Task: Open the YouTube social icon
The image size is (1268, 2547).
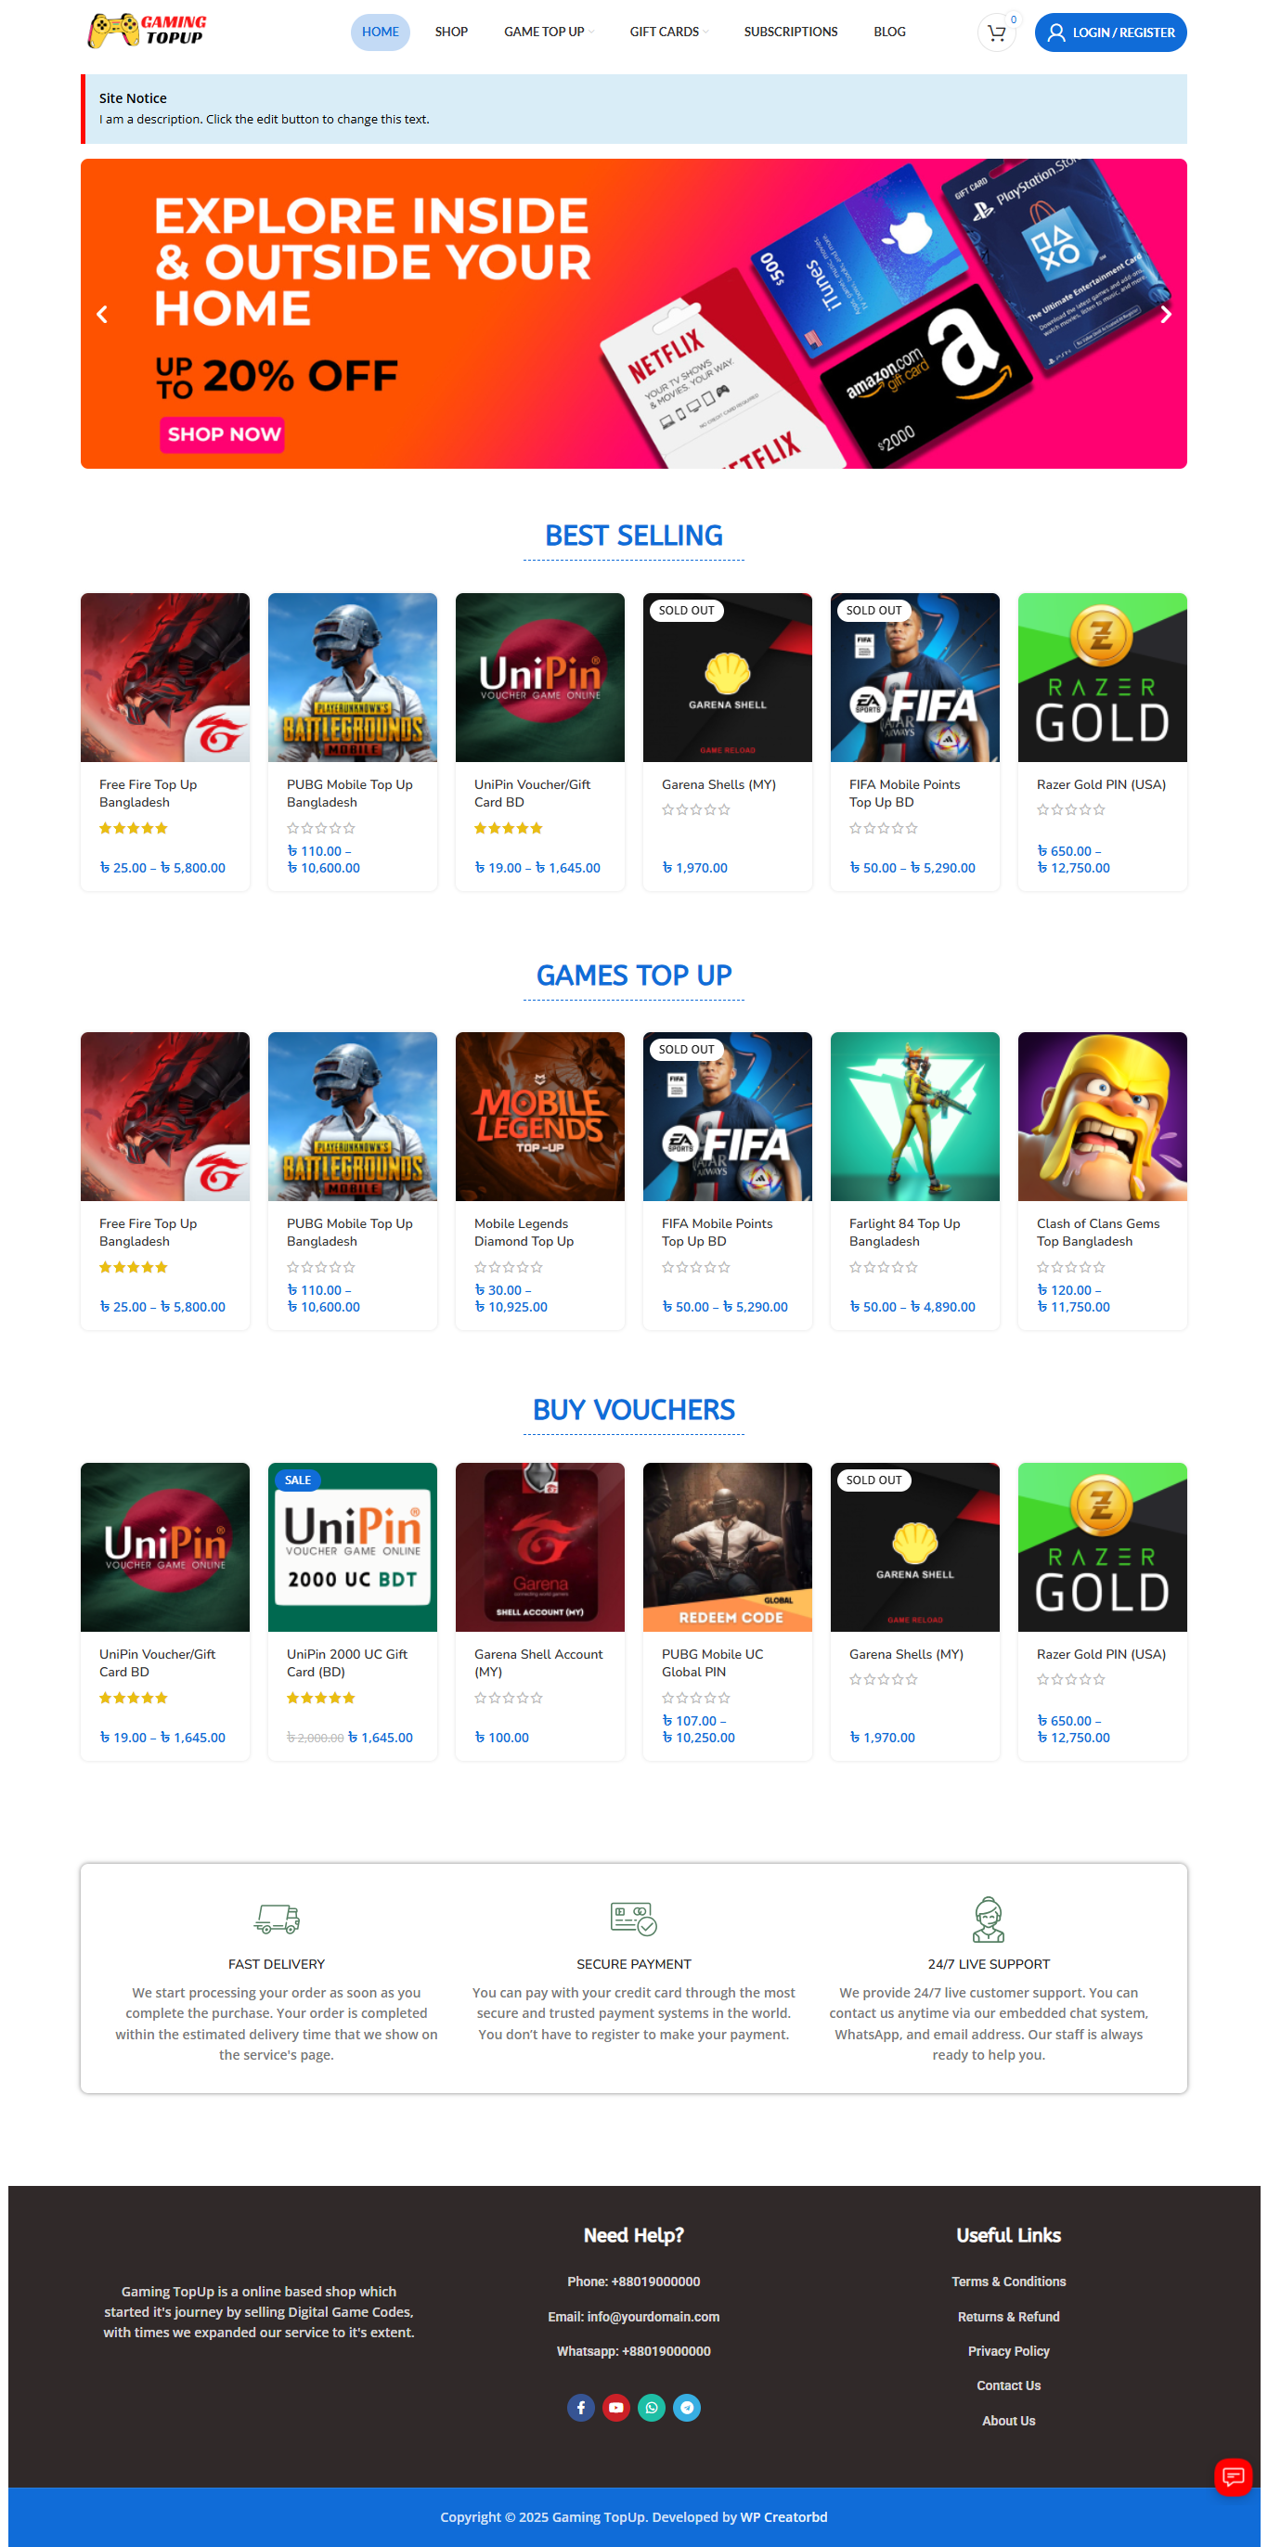Action: 616,2407
